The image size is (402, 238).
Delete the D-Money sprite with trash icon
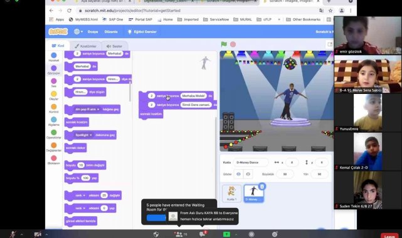(262, 187)
